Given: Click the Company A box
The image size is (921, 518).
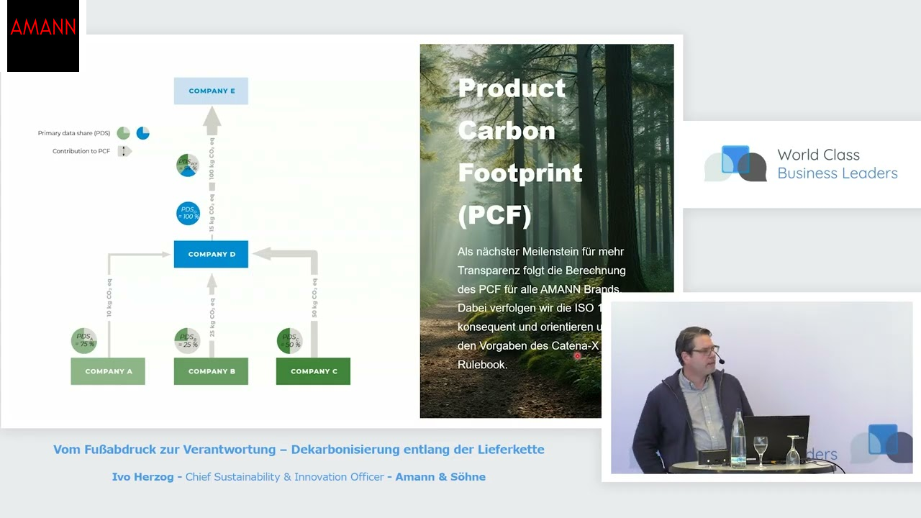Looking at the screenshot, I should (x=108, y=371).
